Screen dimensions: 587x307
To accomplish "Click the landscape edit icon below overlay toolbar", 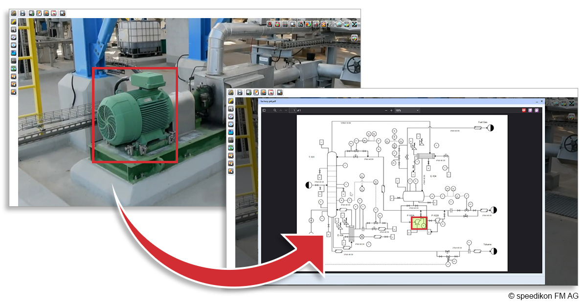I will (355, 38).
